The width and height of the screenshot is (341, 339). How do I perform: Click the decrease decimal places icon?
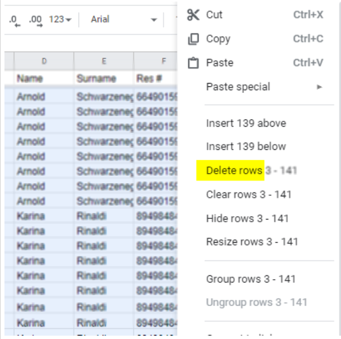click(x=15, y=21)
